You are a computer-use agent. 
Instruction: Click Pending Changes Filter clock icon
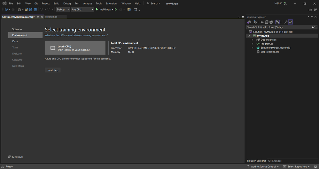255,22
